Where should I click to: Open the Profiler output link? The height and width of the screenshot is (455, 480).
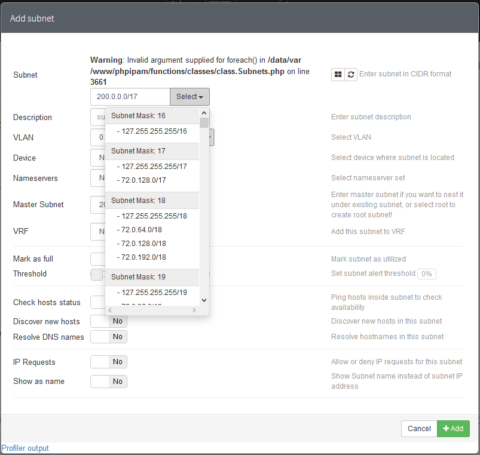(25, 448)
